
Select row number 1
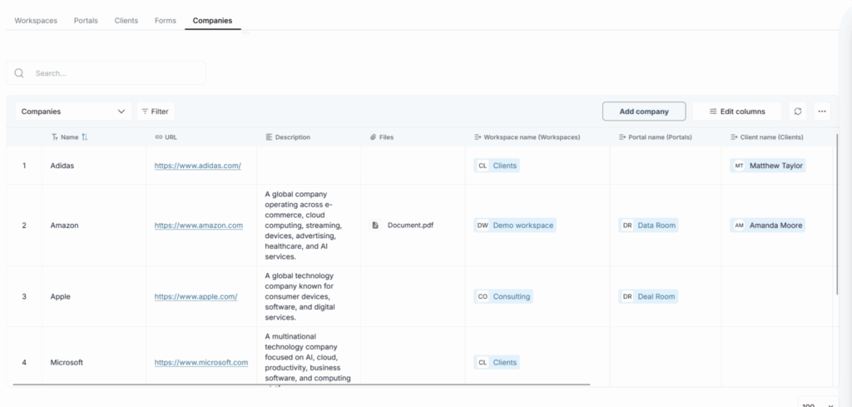click(24, 166)
